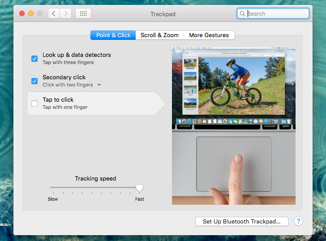
Task: Open help with the question mark button
Action: 298,221
